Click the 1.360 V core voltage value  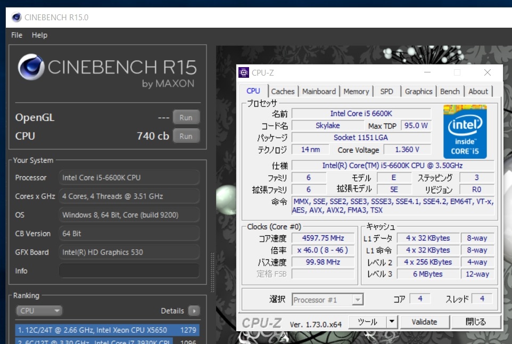[407, 150]
